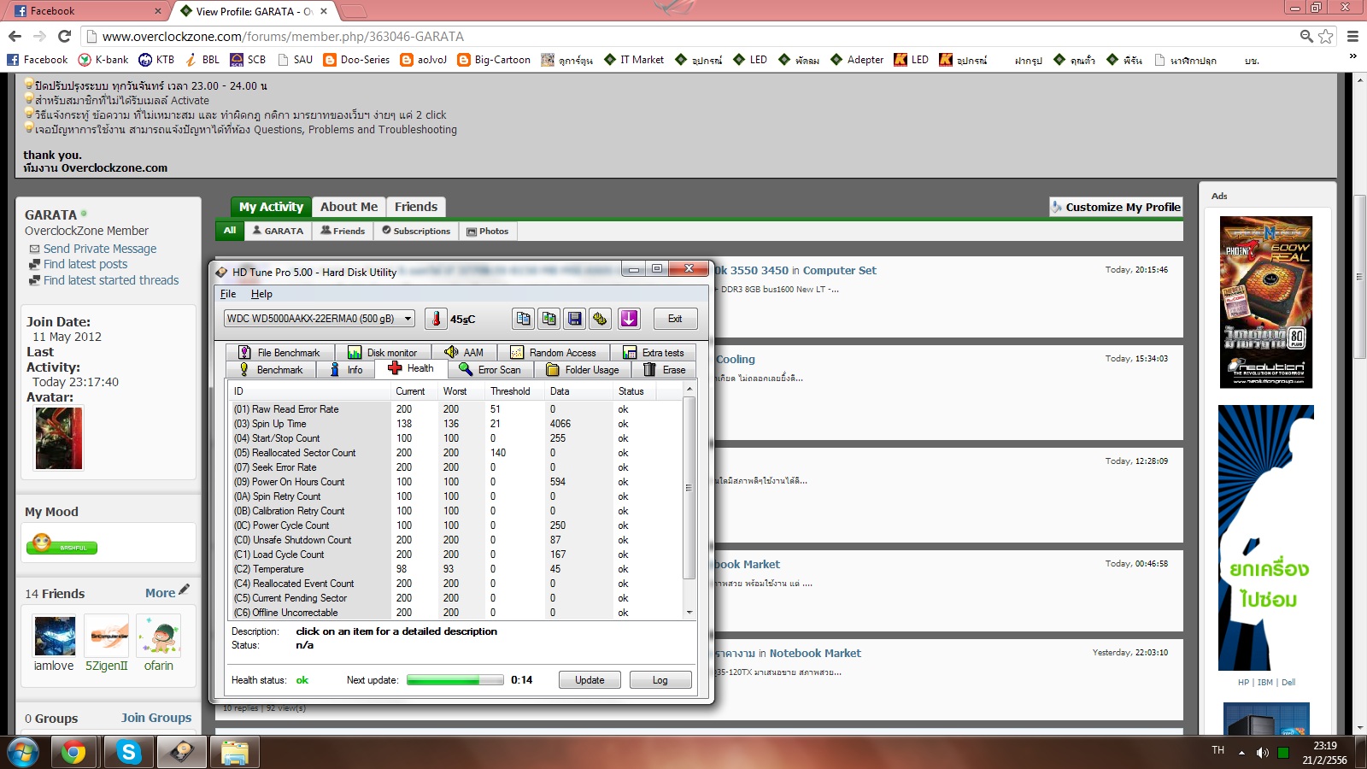The height and width of the screenshot is (769, 1367).
Task: Click HD Tune's copy screenshot to clipboard icon
Action: [549, 319]
